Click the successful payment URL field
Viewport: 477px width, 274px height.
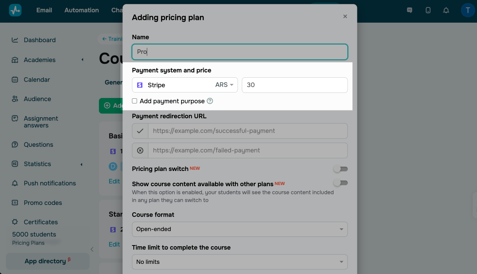pos(247,131)
